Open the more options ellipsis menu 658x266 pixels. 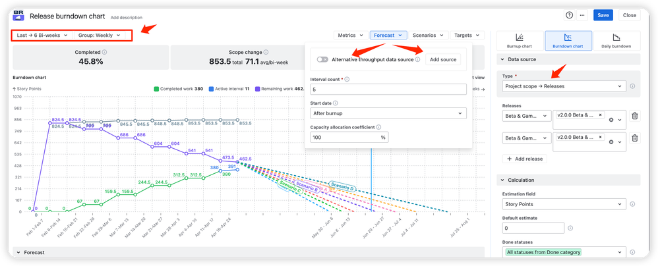point(582,15)
